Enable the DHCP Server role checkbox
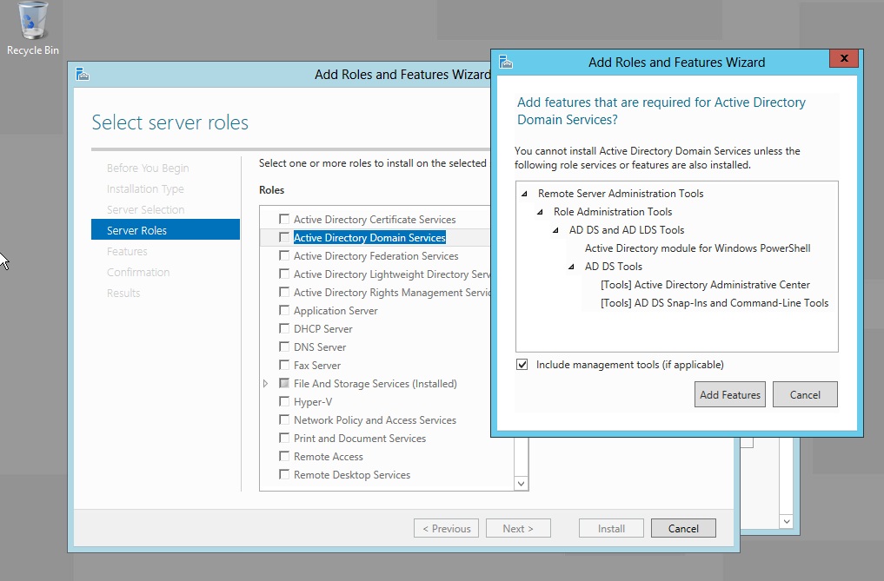 (x=284, y=328)
